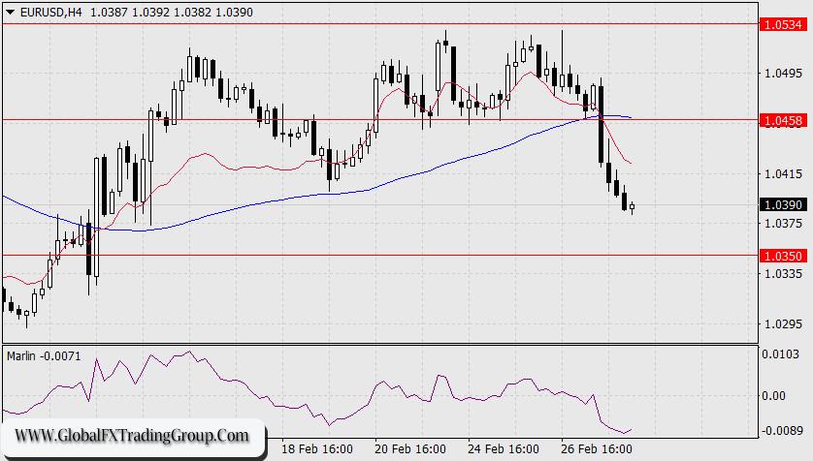Click the 1.0375 price axis value
813x461 pixels.
click(x=783, y=224)
